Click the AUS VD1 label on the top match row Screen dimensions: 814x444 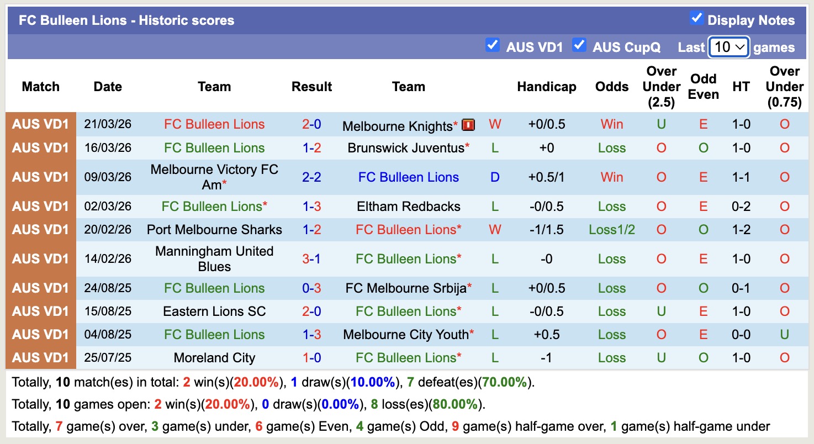coord(40,124)
